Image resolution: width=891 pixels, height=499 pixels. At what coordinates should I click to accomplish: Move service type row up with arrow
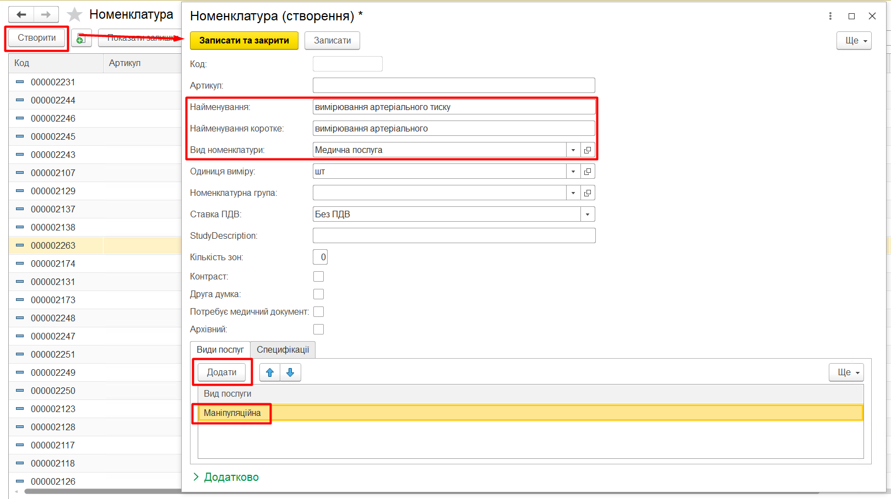270,372
